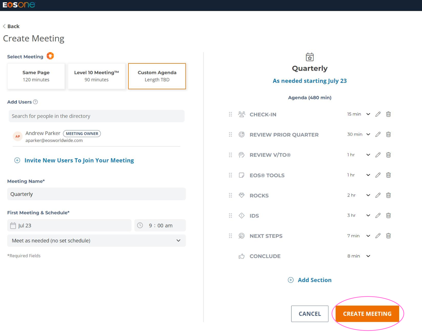422x335 pixels.
Task: Click the CANCEL button
Action: pyautogui.click(x=310, y=314)
